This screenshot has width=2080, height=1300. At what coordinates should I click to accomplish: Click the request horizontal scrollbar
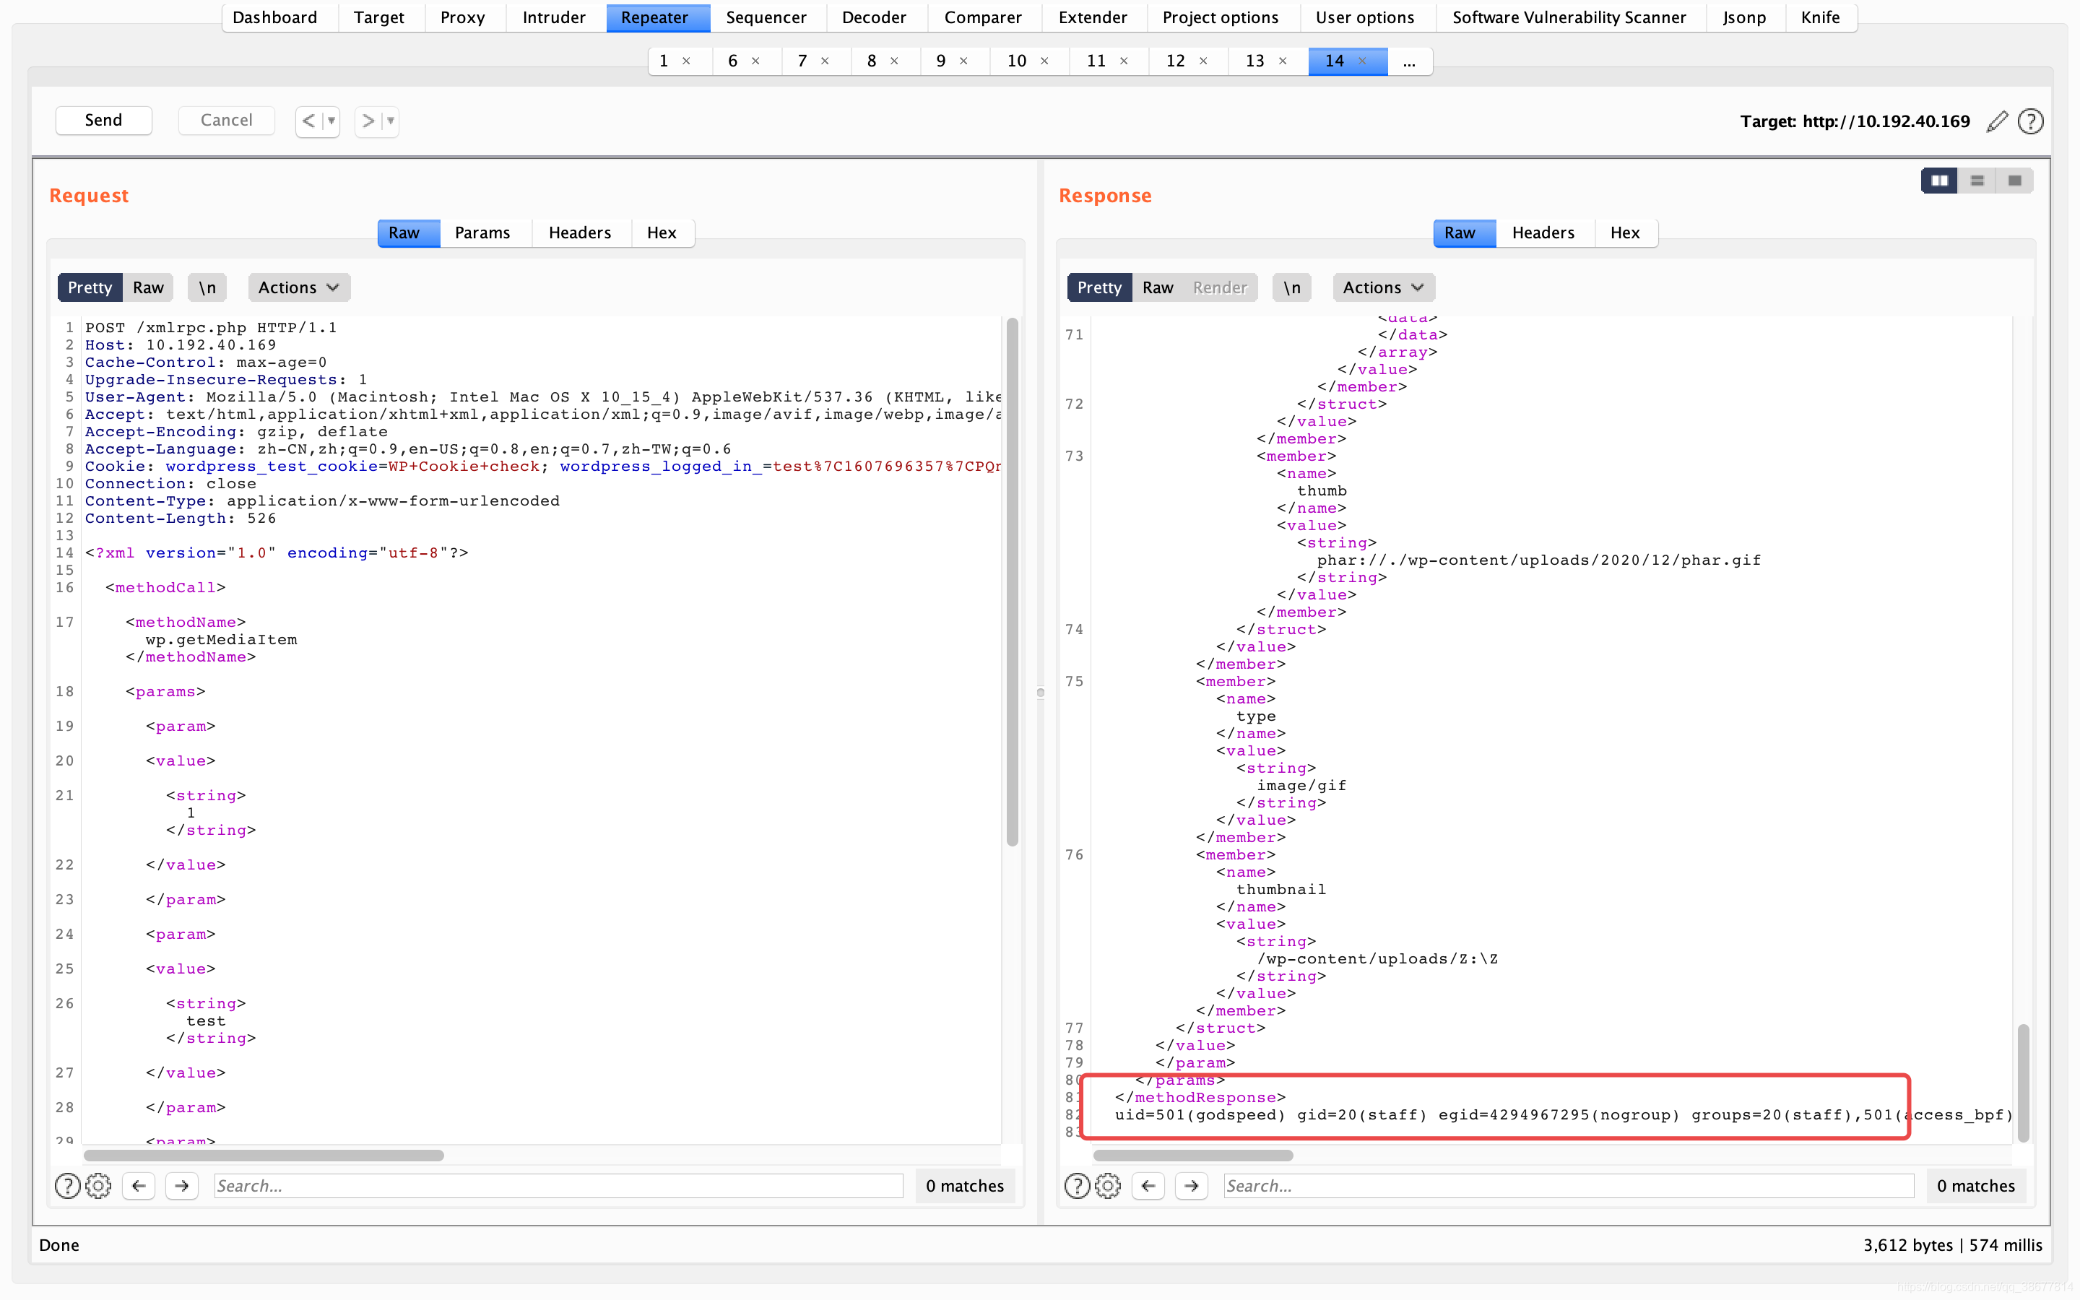pos(264,1156)
